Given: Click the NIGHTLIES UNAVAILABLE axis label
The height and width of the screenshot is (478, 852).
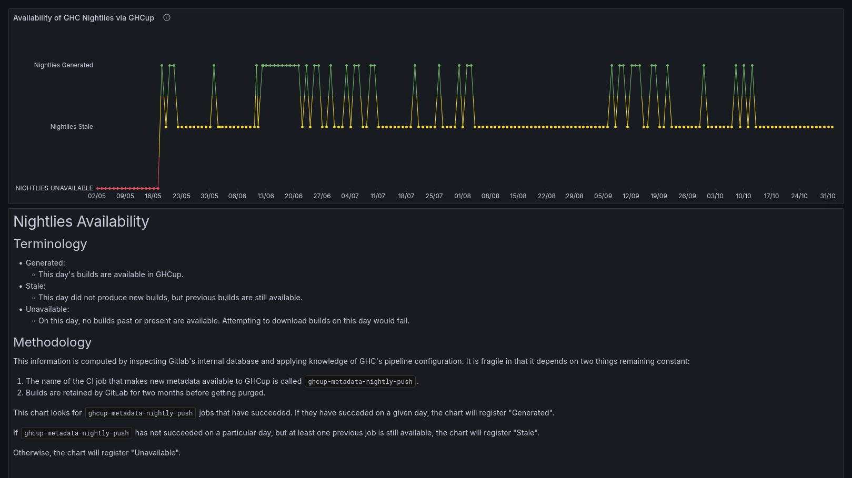Looking at the screenshot, I should coord(54,188).
